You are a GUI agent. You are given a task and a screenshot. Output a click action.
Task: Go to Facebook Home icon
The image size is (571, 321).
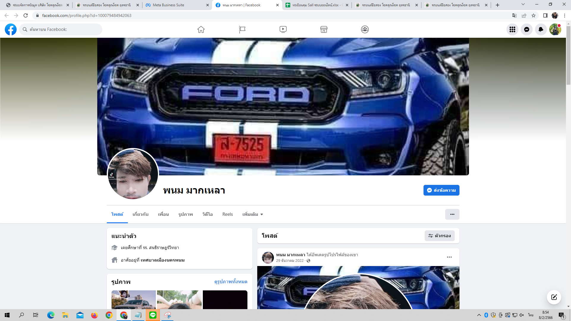pyautogui.click(x=201, y=29)
